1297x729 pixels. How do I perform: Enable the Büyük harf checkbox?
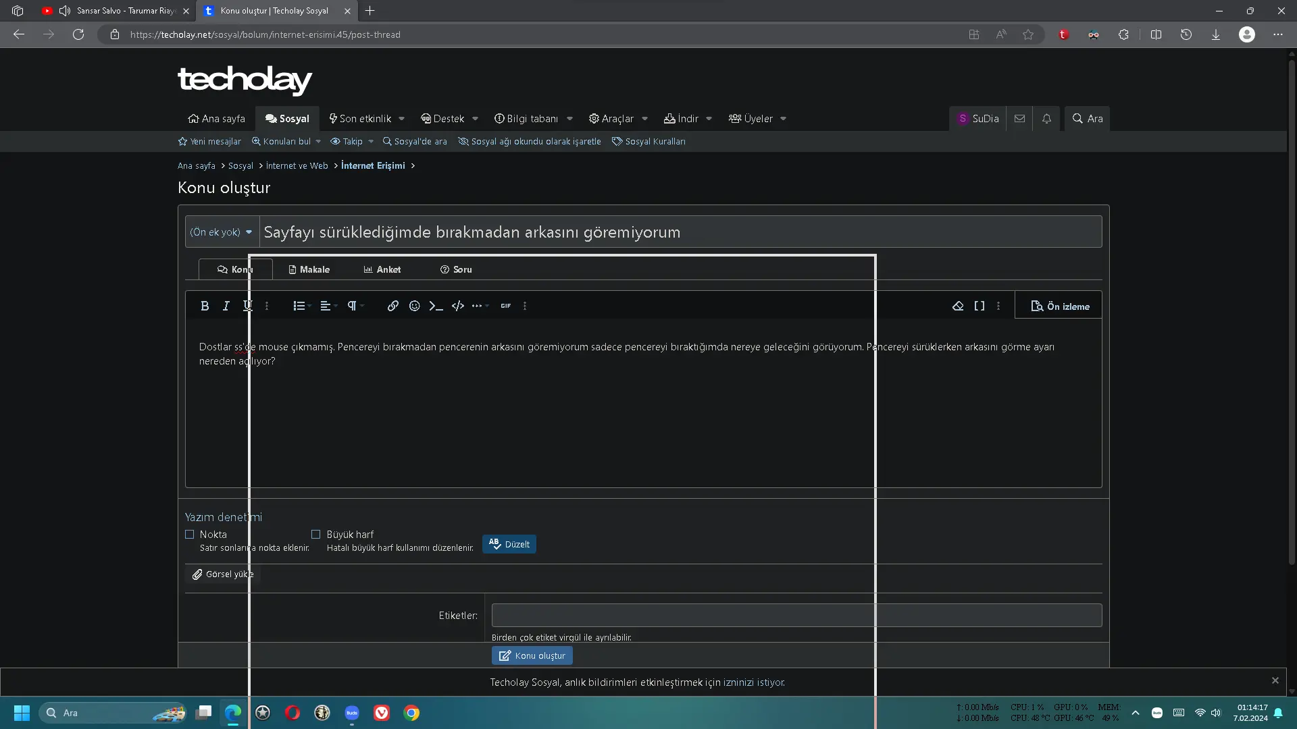[315, 535]
